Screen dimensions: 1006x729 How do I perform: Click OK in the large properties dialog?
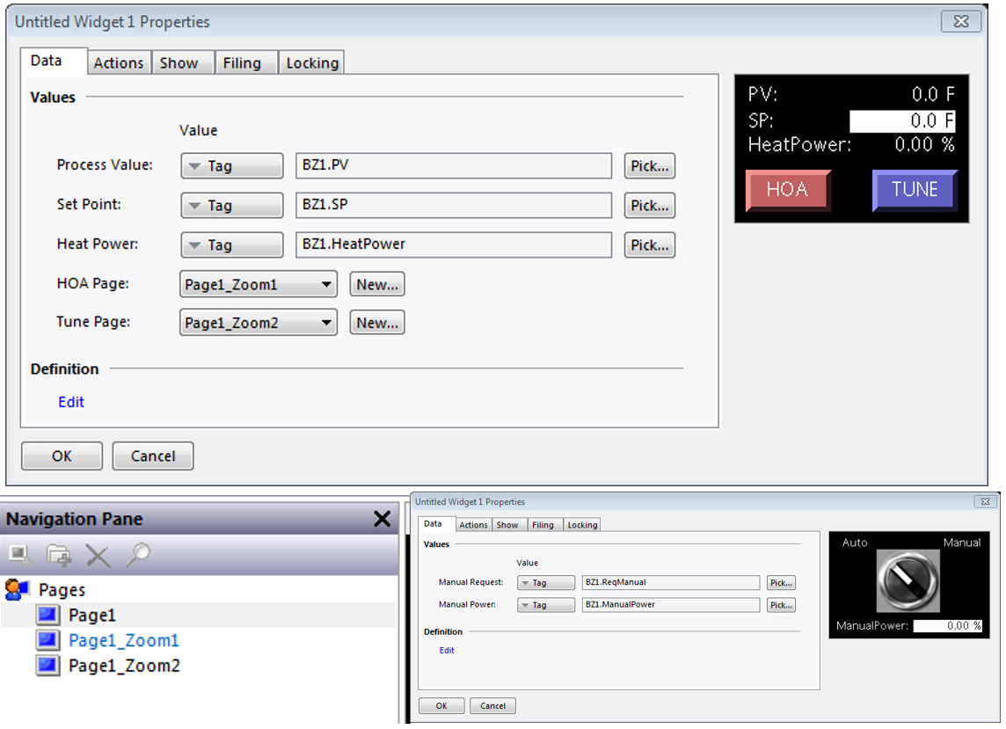pos(62,456)
